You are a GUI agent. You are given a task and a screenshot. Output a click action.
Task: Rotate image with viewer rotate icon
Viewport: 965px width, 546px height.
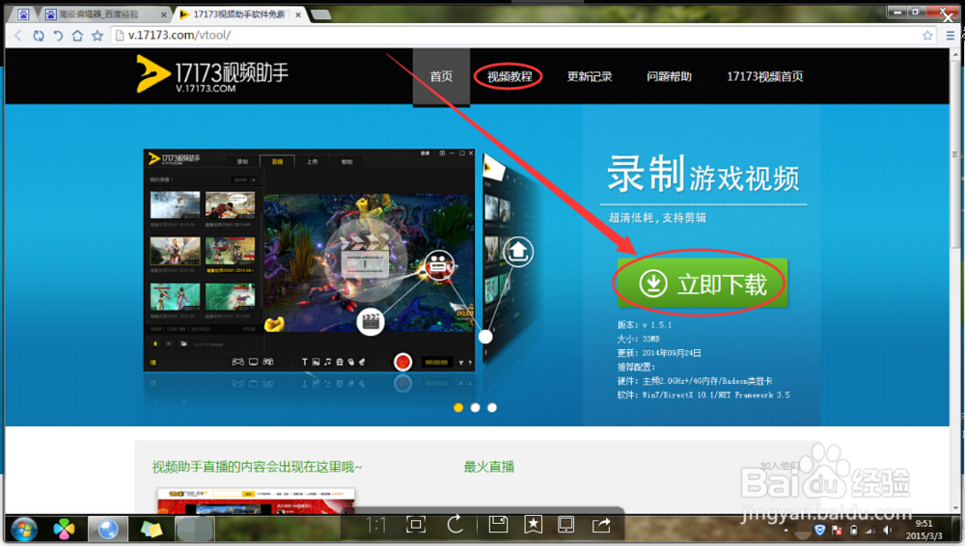click(455, 525)
